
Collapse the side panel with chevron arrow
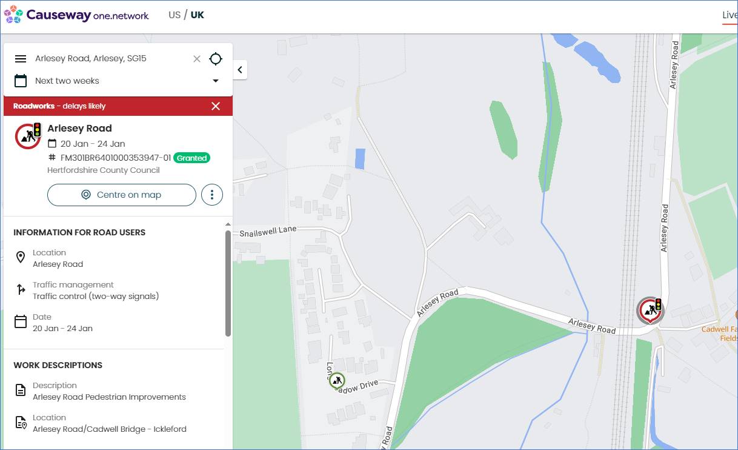[x=240, y=70]
